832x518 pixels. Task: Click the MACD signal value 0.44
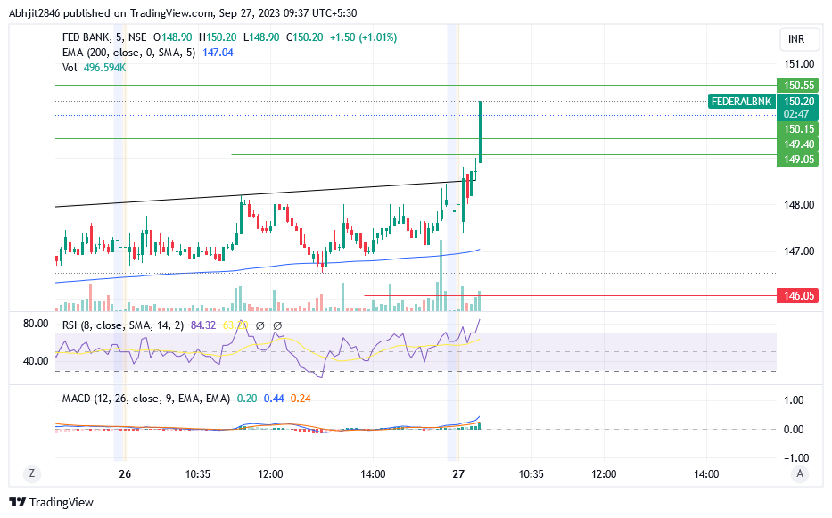[x=274, y=398]
